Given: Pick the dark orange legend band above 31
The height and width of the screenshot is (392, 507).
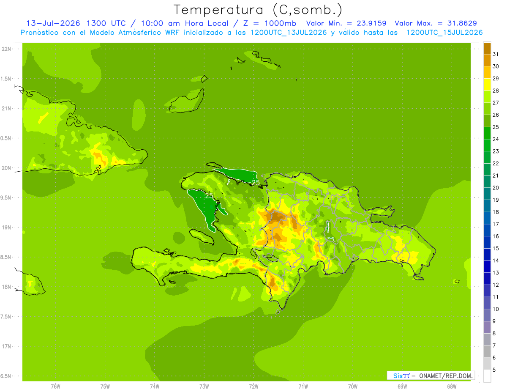Looking at the screenshot, I should [487, 48].
